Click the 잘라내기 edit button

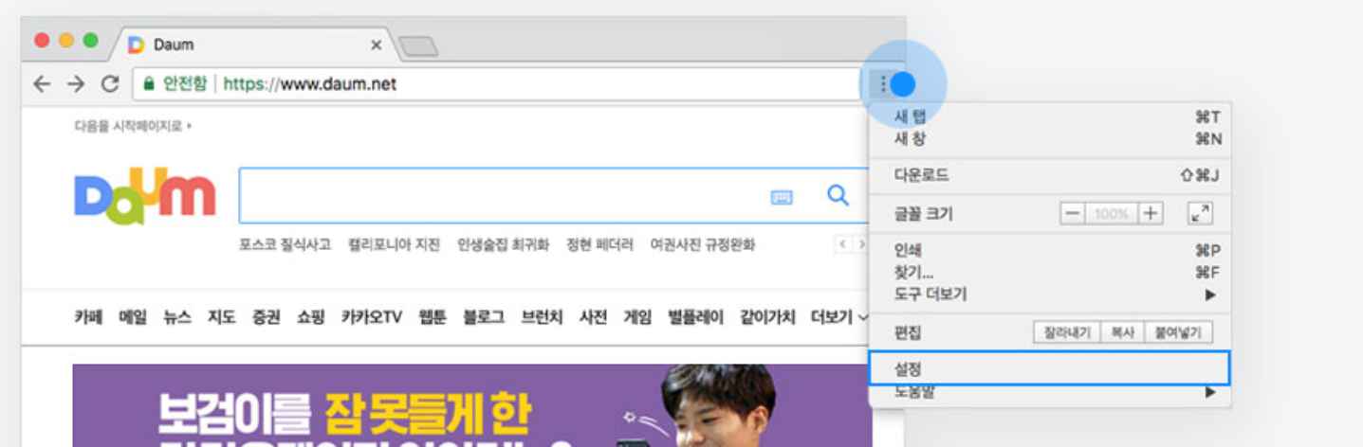(x=1067, y=332)
